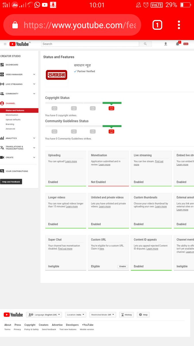Open the notifications bell
The image size is (194, 346).
[x=178, y=44]
